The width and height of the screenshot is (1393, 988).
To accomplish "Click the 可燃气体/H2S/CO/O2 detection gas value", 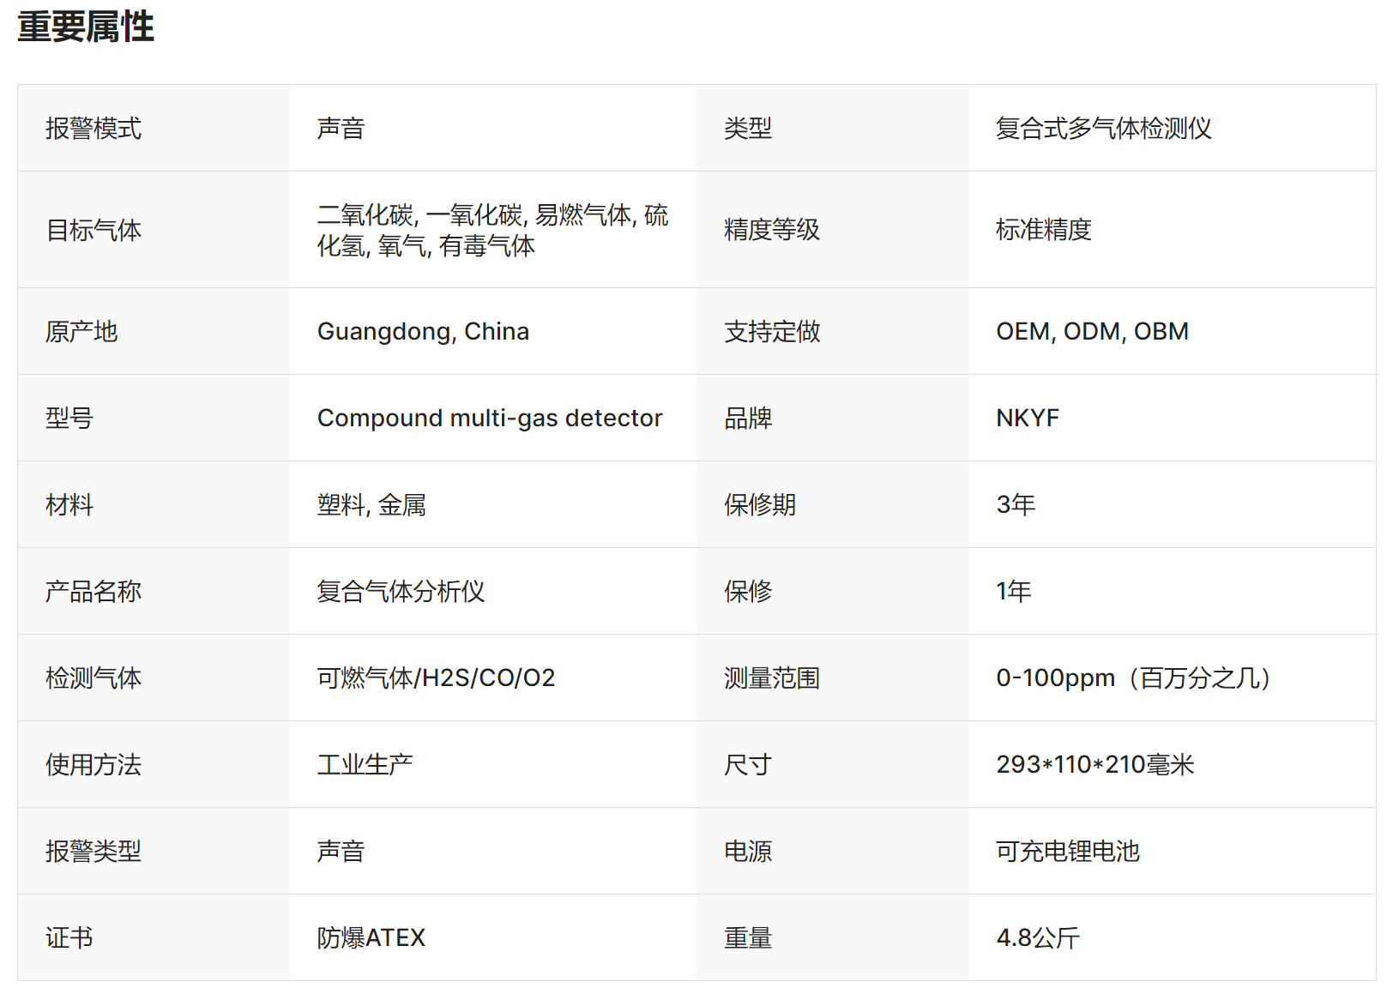I will pos(436,678).
